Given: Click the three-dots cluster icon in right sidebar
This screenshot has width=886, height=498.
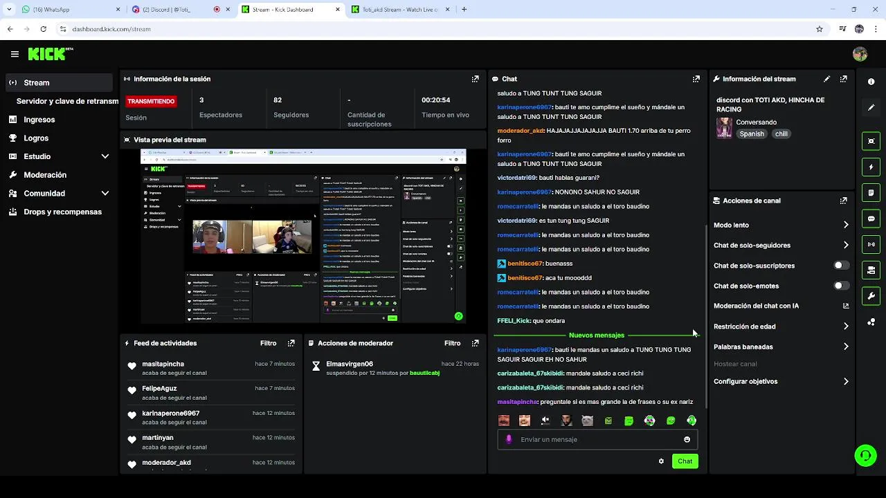Looking at the screenshot, I should click(x=871, y=322).
